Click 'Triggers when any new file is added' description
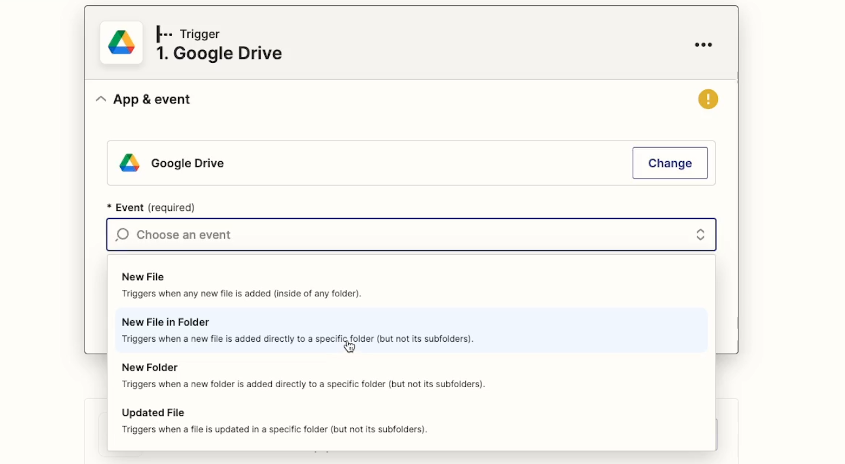Image resolution: width=845 pixels, height=464 pixels. coord(241,294)
